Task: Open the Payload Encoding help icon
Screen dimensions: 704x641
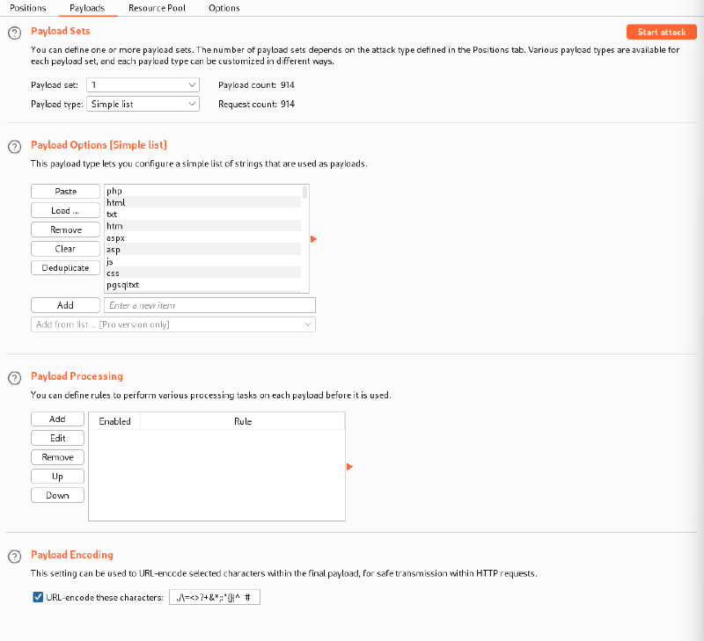Action: 14,555
